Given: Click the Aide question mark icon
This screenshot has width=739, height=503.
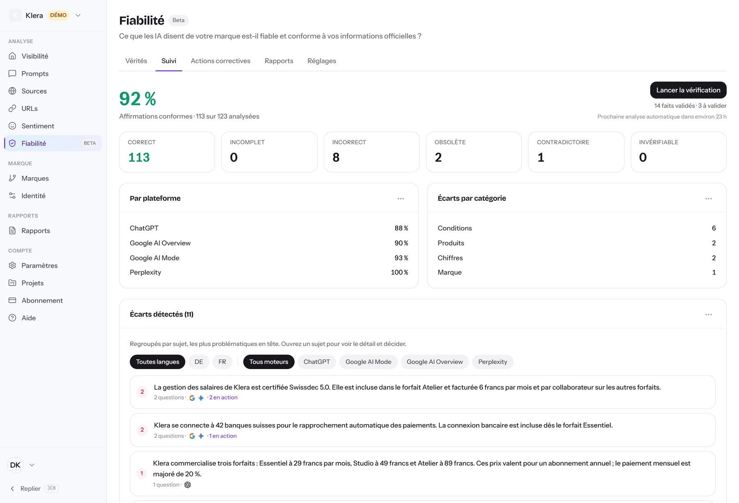Looking at the screenshot, I should [12, 318].
